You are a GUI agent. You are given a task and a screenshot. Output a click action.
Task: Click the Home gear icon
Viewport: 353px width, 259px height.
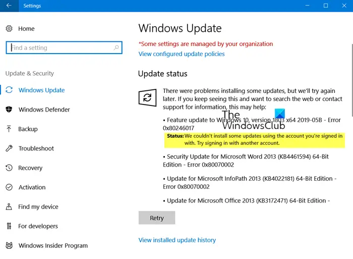(x=9, y=29)
